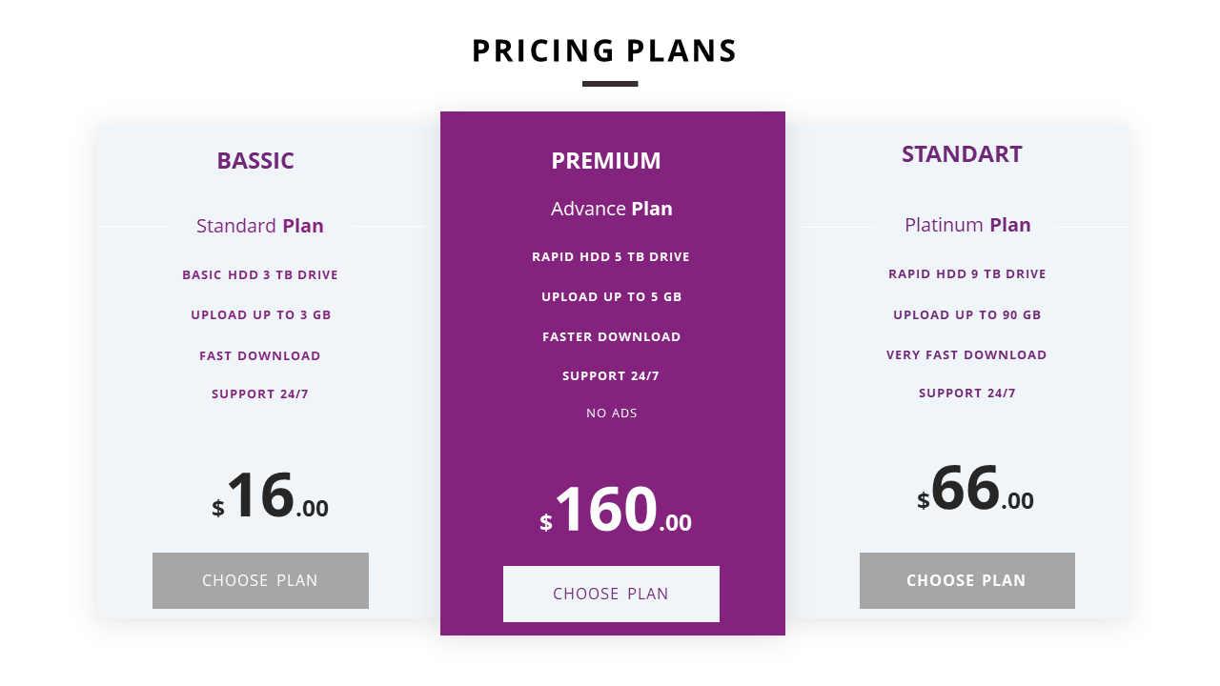Select Choose Plan in the Premium card
The height and width of the screenshot is (686, 1220).
point(611,594)
